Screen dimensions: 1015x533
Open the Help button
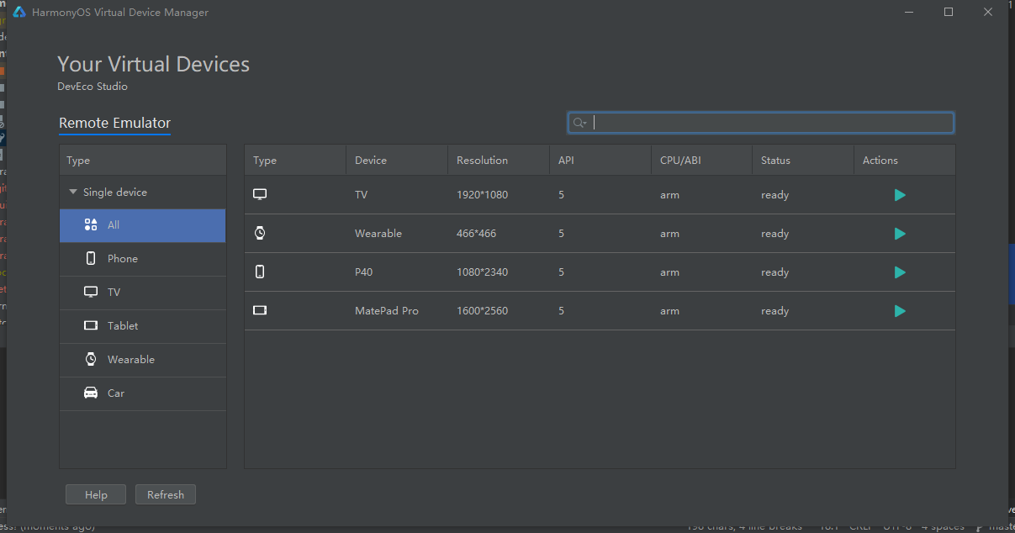tap(96, 494)
